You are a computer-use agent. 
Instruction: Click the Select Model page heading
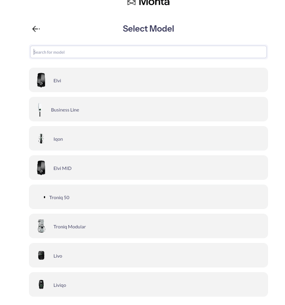[148, 29]
